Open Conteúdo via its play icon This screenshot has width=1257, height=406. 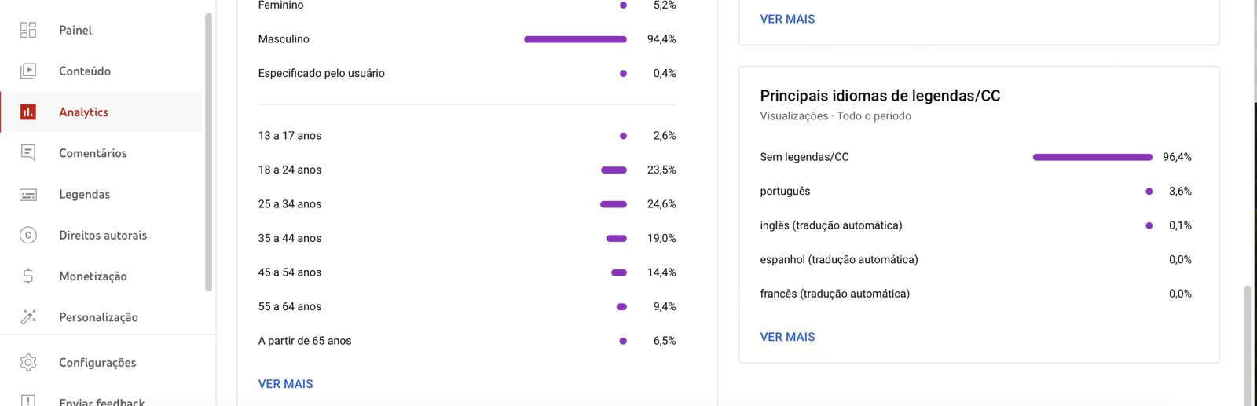pyautogui.click(x=28, y=71)
